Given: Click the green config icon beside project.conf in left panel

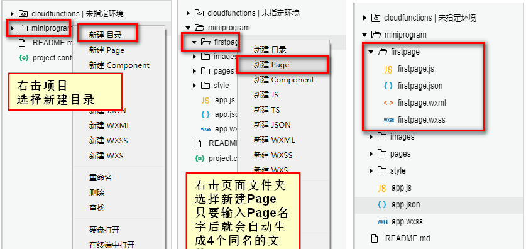Looking at the screenshot, I should (x=23, y=58).
